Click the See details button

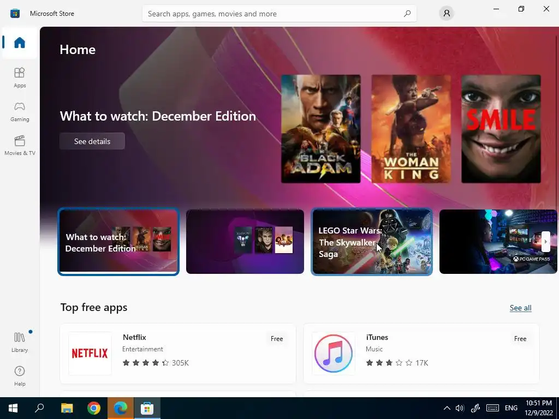(92, 141)
